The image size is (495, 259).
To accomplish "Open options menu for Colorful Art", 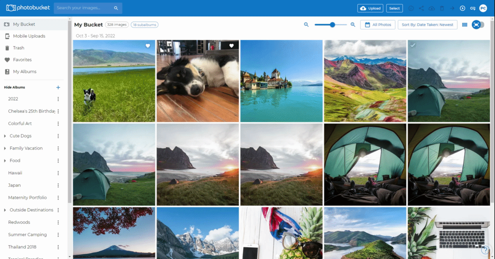I will tap(58, 124).
